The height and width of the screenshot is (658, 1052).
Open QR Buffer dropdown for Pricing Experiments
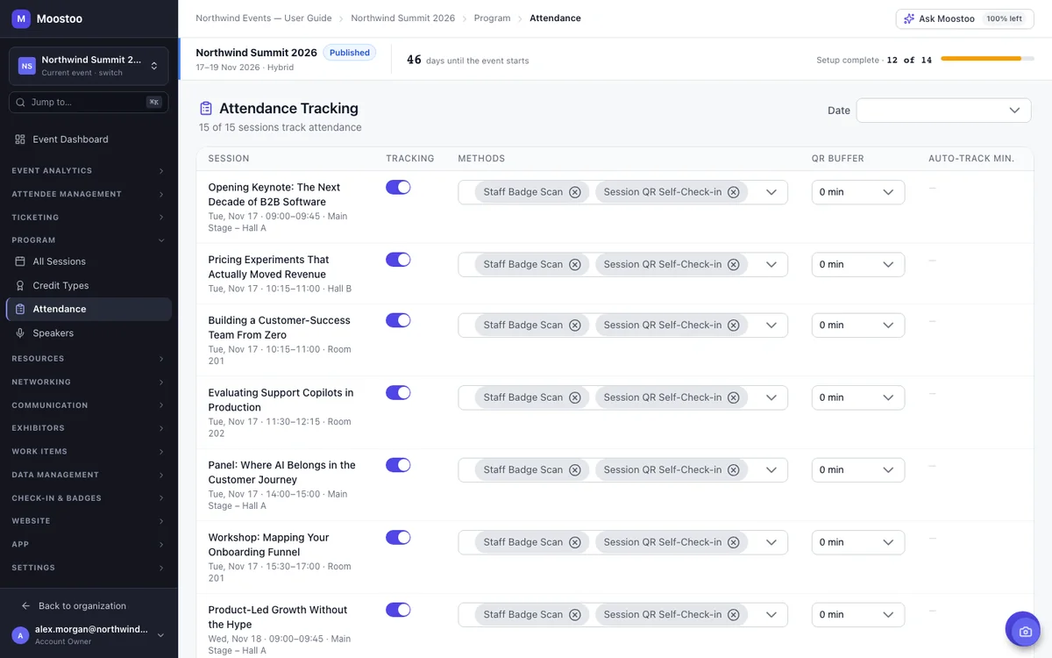tap(858, 264)
